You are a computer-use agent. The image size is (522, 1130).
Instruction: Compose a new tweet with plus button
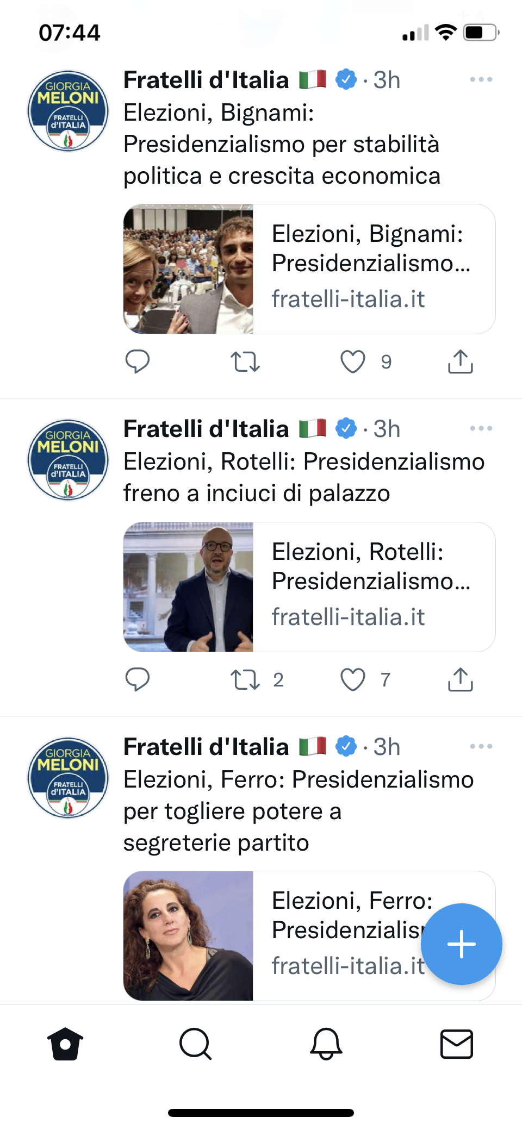click(x=461, y=944)
